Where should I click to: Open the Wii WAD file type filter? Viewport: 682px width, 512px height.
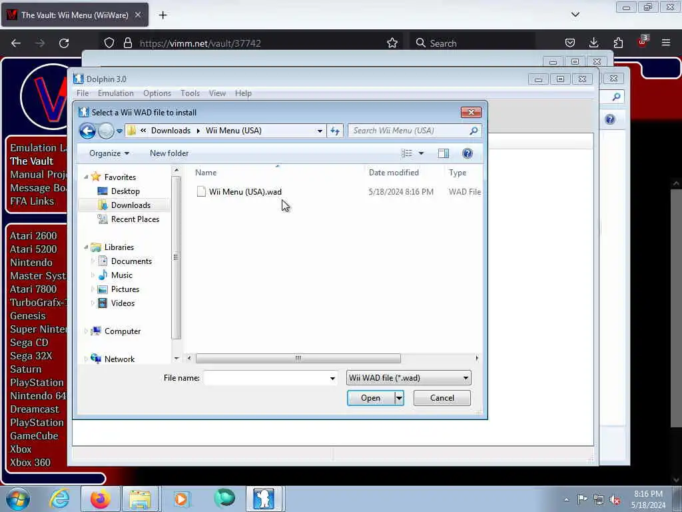408,378
